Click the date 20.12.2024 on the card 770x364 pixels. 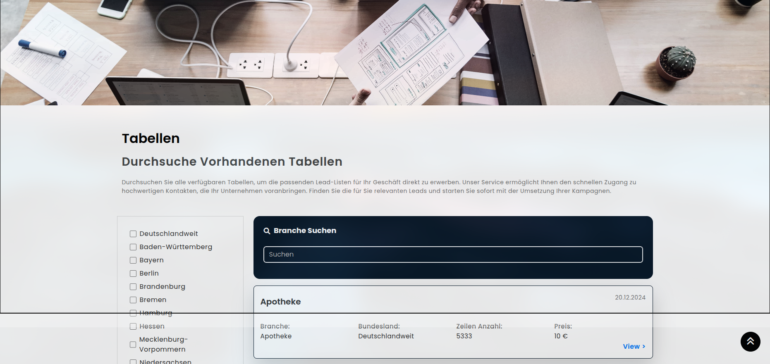pyautogui.click(x=630, y=297)
